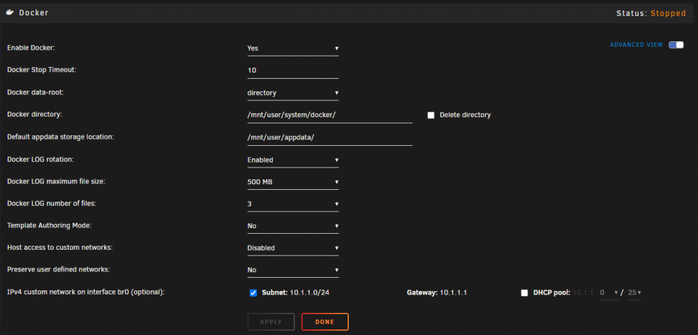698x335 pixels.
Task: Click the Docker LOG rotation label
Action: click(40, 159)
